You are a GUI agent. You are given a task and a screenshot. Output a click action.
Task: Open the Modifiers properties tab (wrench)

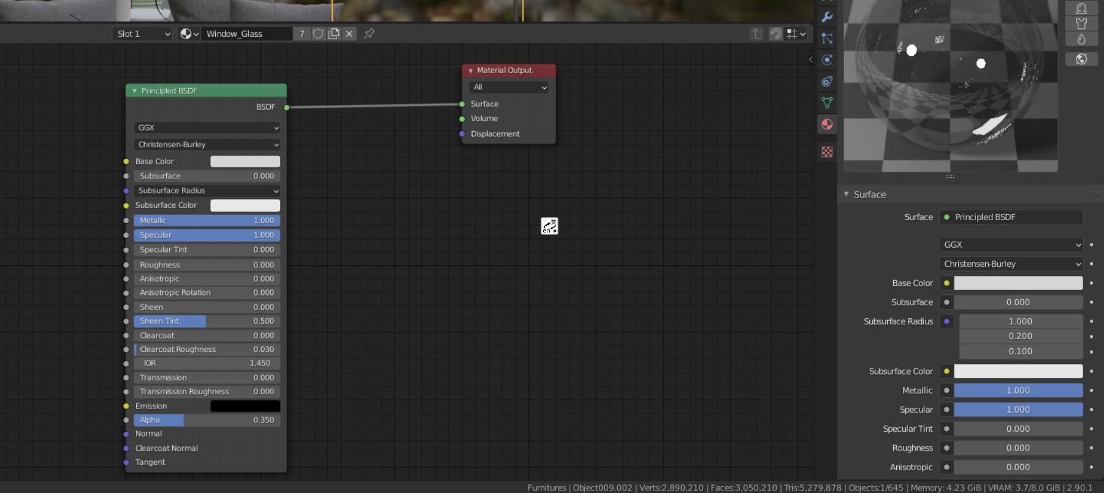827,17
